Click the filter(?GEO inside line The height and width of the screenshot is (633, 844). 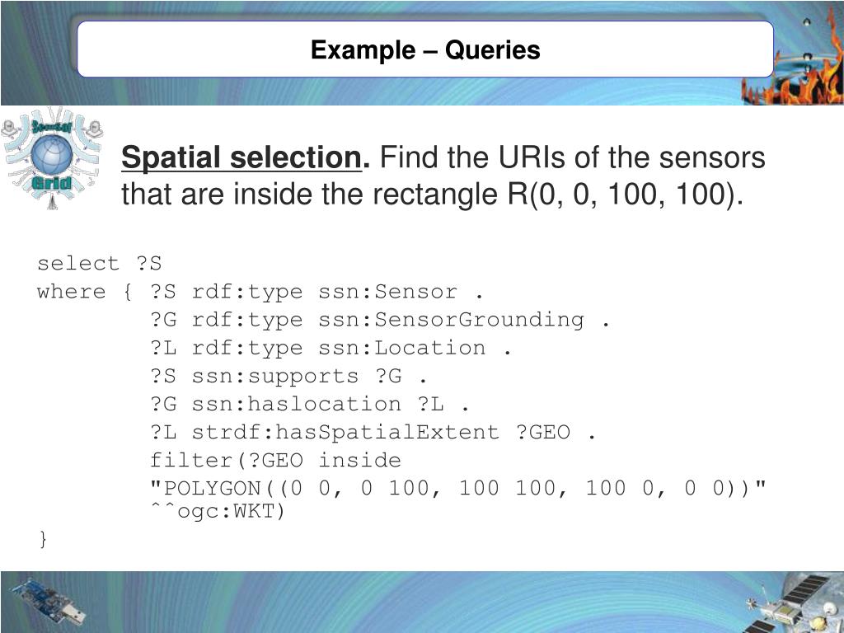click(x=275, y=460)
